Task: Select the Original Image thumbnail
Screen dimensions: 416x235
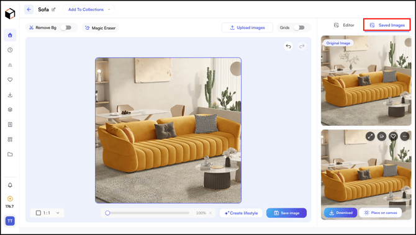Action: 366,81
